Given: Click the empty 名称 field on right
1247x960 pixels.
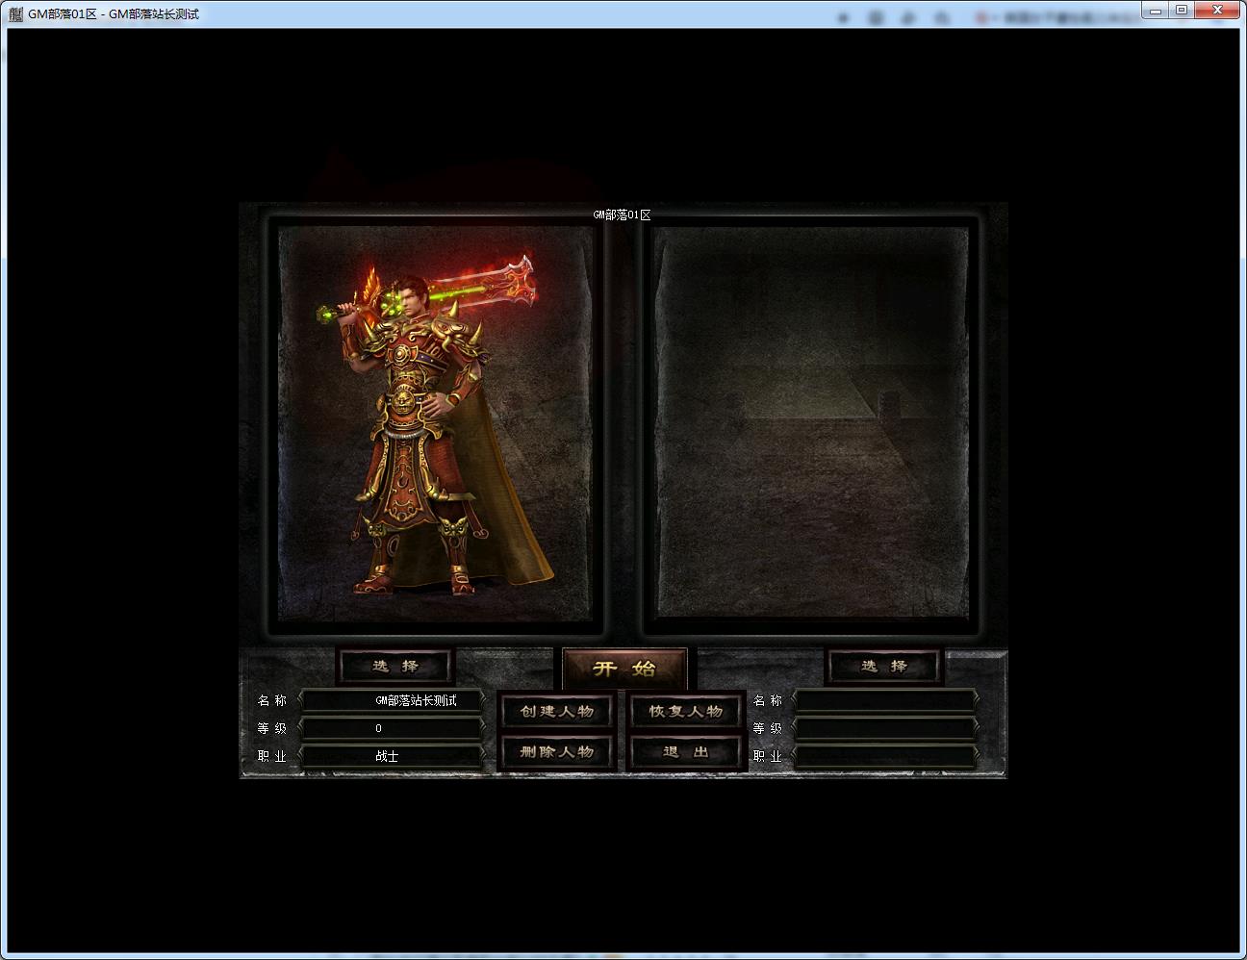Looking at the screenshot, I should coord(886,700).
